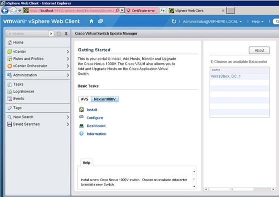Click the recent history clock icon

pos(59,33)
